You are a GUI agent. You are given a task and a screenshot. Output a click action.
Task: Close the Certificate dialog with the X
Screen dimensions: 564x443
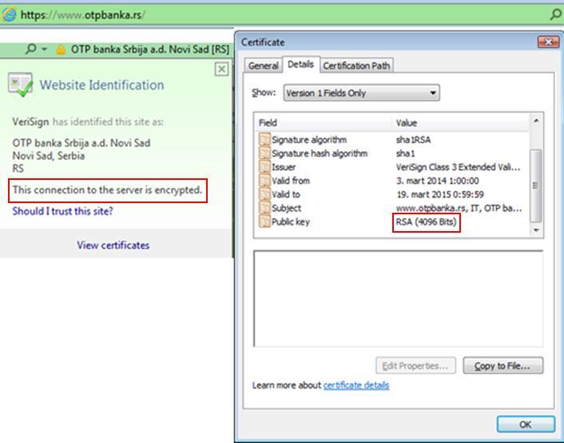click(x=549, y=42)
